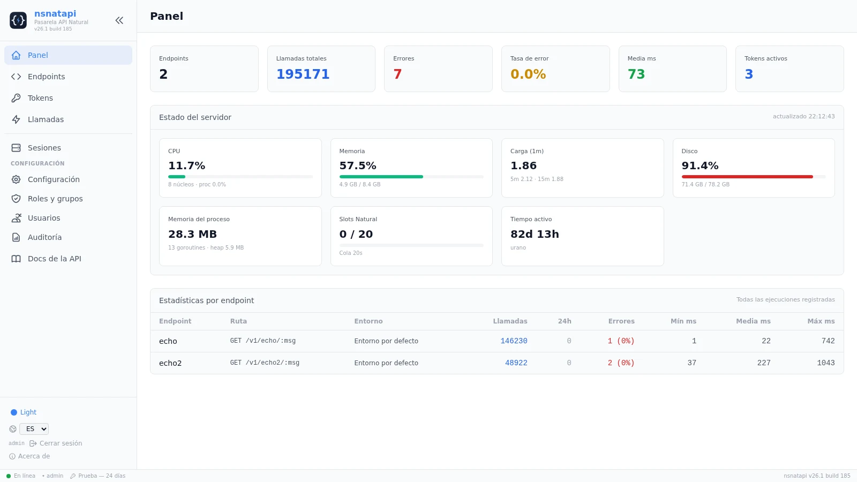Click the globe language icon
Screen dimensions: 857x482
[13, 429]
